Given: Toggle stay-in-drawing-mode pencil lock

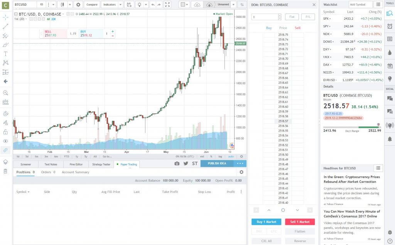Looking at the screenshot, I should (x=5, y=123).
